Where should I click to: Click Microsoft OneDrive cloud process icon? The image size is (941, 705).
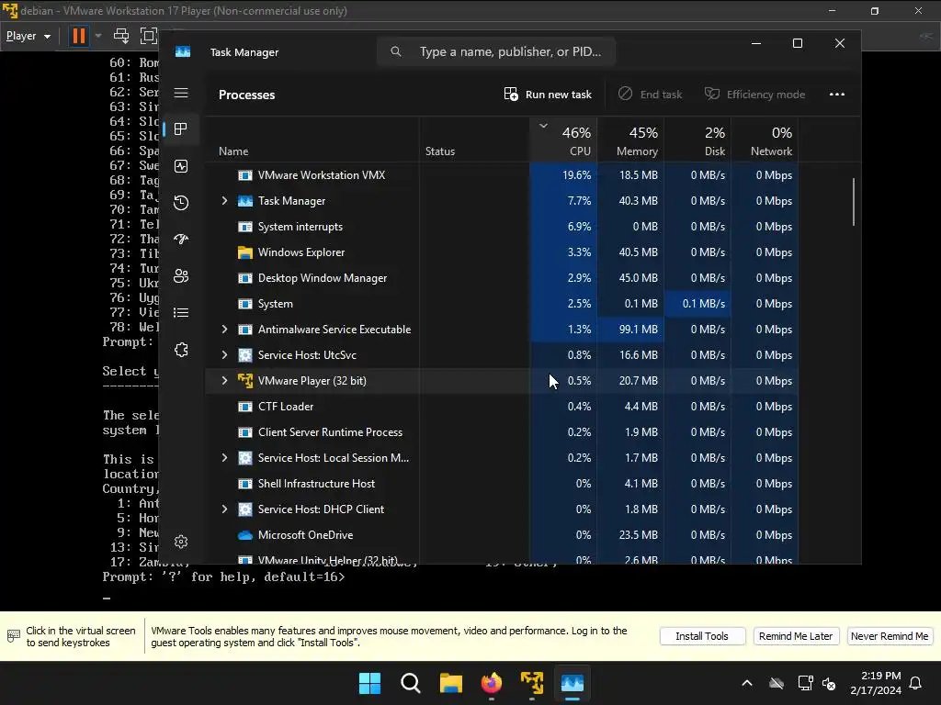tap(244, 535)
